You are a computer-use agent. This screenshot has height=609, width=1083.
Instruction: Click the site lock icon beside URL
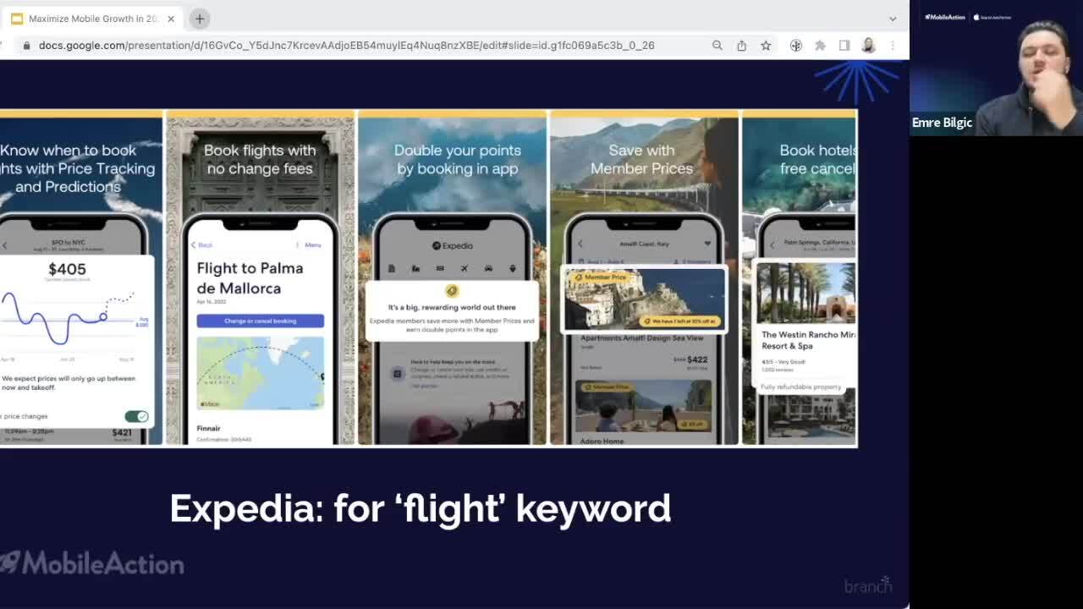tap(26, 46)
